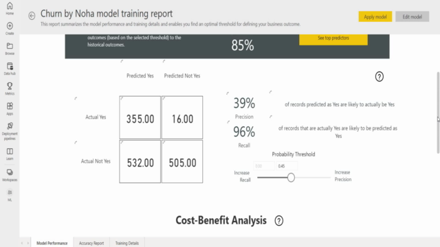Click the Edit model button
Image resolution: width=440 pixels, height=247 pixels.
click(412, 16)
